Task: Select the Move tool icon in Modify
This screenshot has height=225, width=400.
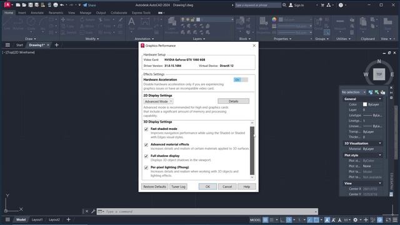Action: (x=63, y=19)
